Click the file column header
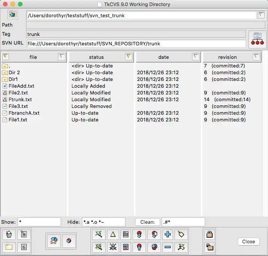 point(33,57)
